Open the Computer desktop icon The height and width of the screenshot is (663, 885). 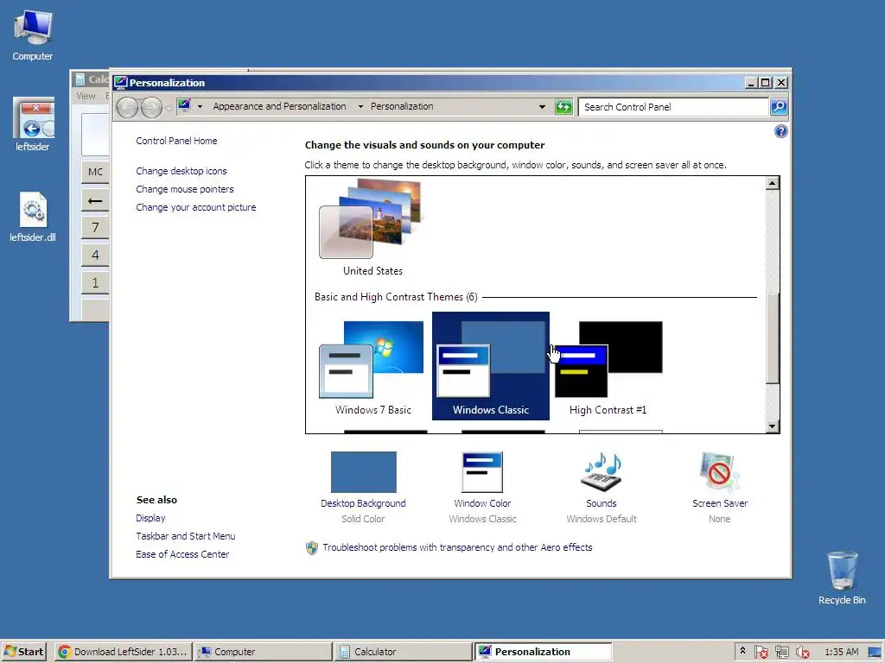[33, 35]
